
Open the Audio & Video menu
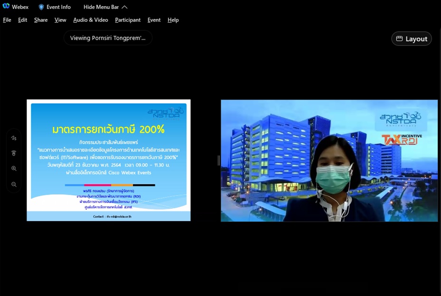[91, 20]
